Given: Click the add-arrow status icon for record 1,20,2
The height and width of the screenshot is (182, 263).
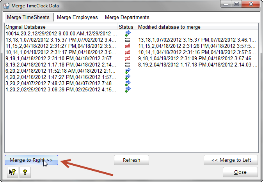Looking at the screenshot, I should tap(127, 89).
